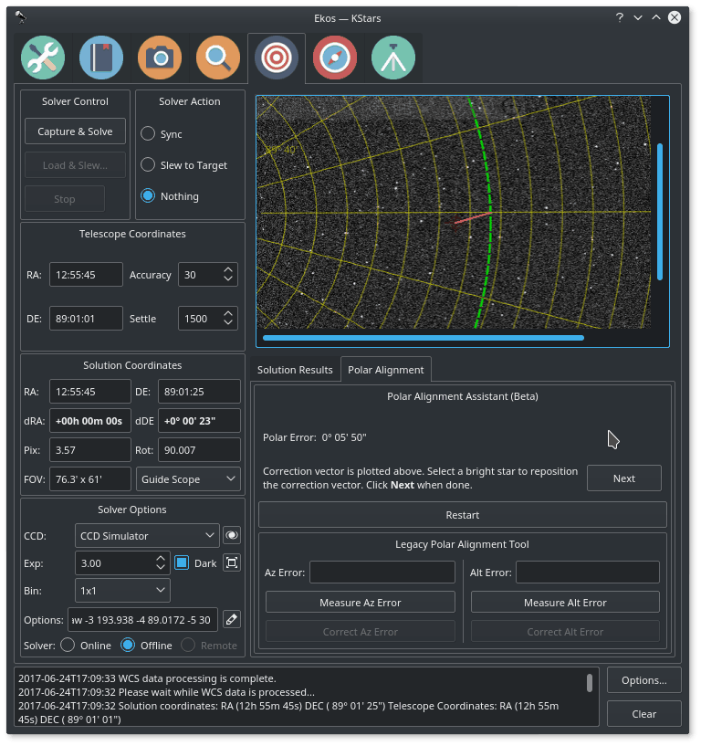The image size is (701, 746).
Task: Open the Guide Scope FOV dropdown
Action: pos(188,478)
